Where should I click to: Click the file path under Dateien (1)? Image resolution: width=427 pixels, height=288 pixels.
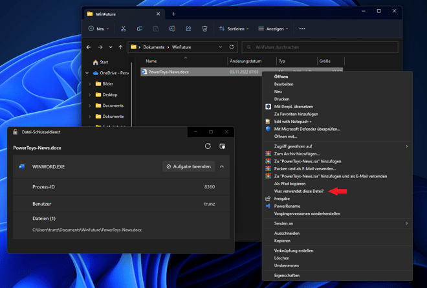coord(87,230)
